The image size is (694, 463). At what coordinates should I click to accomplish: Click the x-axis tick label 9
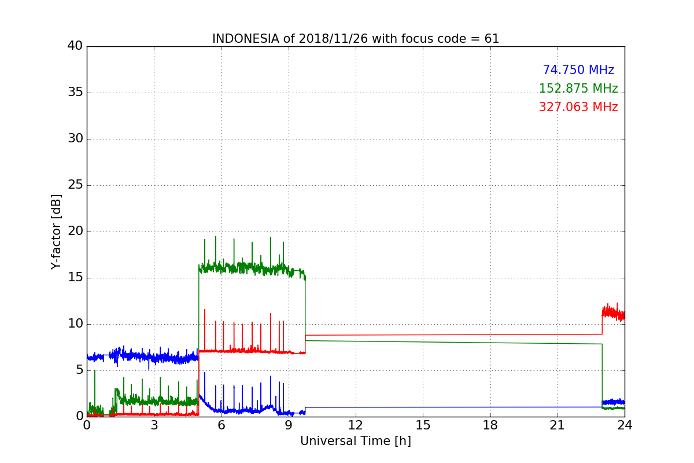(x=289, y=425)
